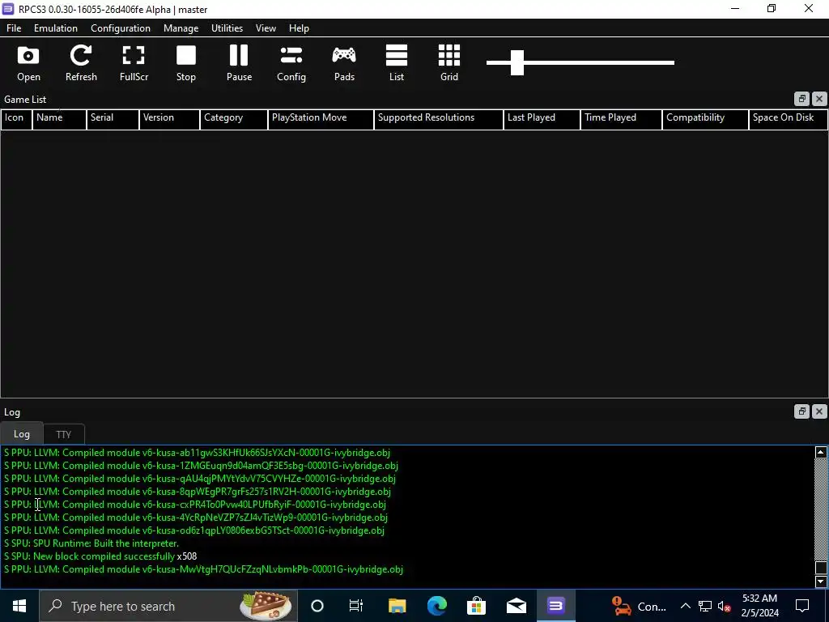Click the log scrollbar up arrow
Viewport: 829px width, 622px height.
pyautogui.click(x=821, y=452)
